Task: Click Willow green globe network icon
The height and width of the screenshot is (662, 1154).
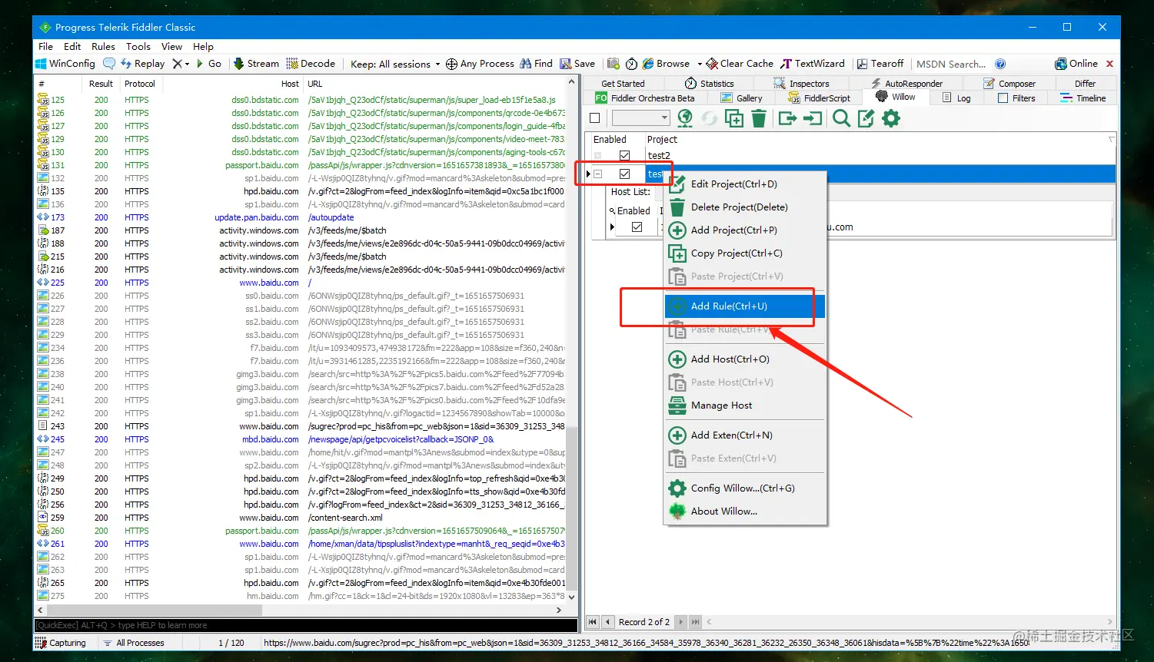Action: (x=685, y=118)
